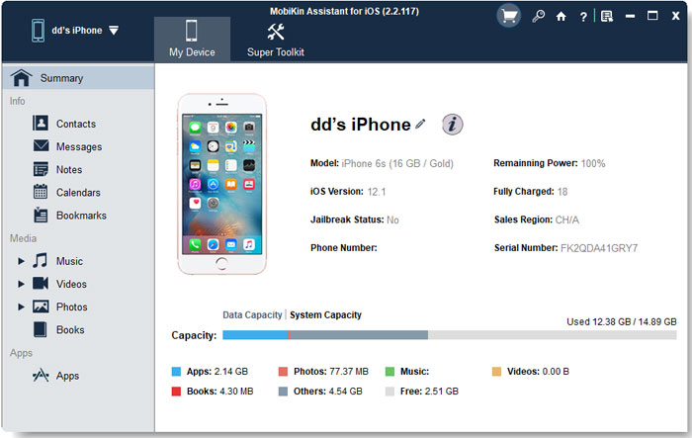Click the Free: 2.51 GB label

point(429,392)
